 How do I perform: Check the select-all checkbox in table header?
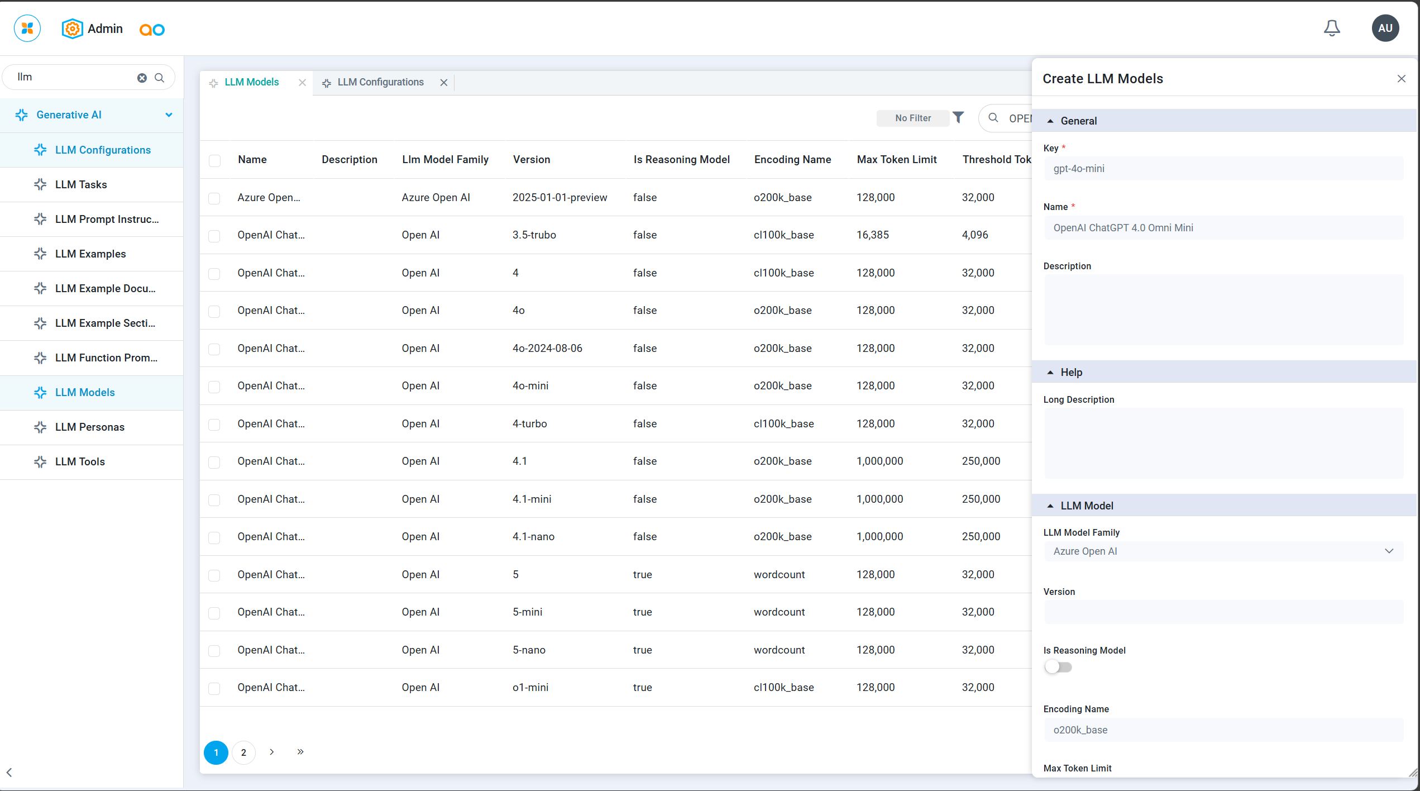[214, 161]
